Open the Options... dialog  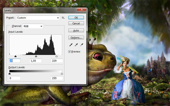click(x=76, y=37)
